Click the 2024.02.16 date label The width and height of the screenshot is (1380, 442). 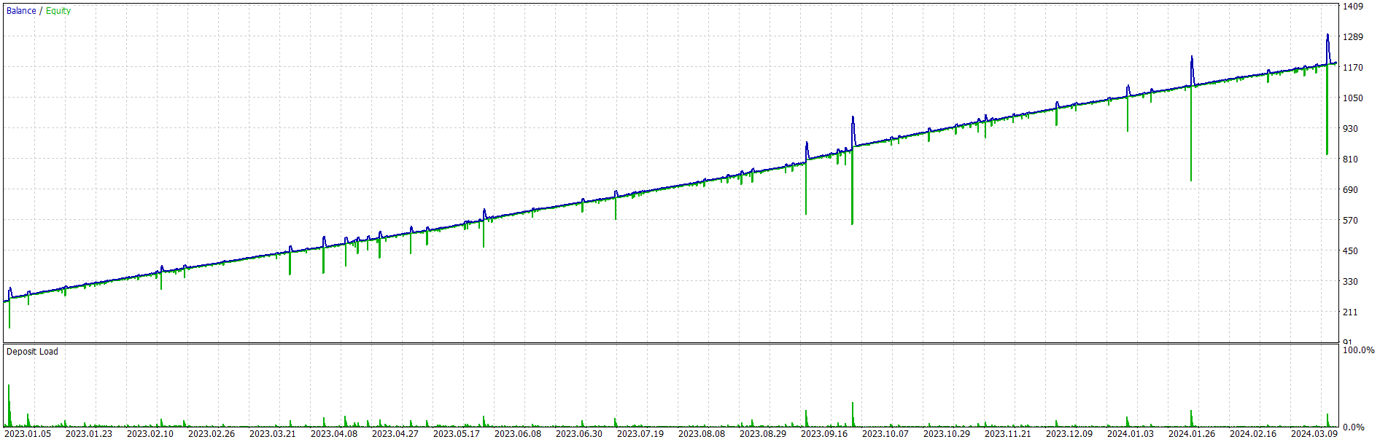pos(1253,434)
